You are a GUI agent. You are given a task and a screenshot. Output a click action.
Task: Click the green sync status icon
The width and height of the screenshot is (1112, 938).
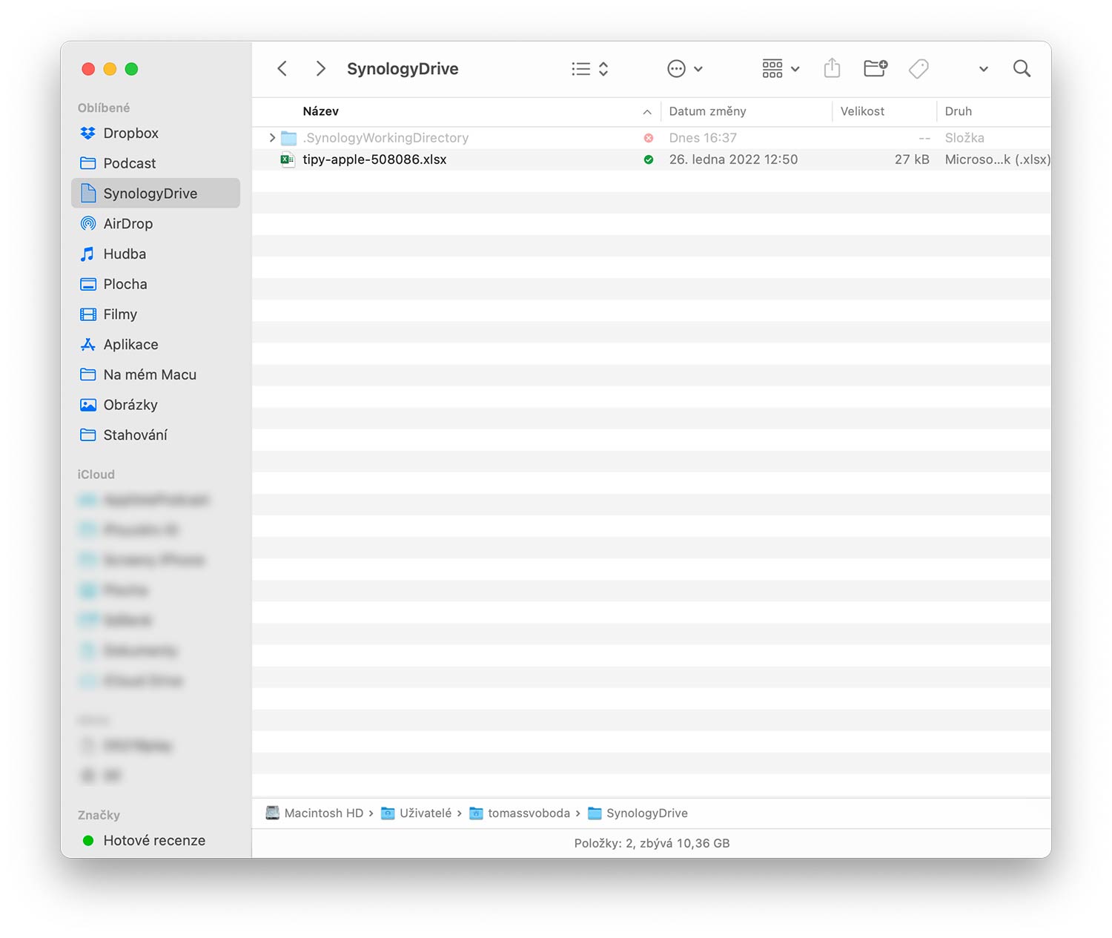click(x=649, y=159)
